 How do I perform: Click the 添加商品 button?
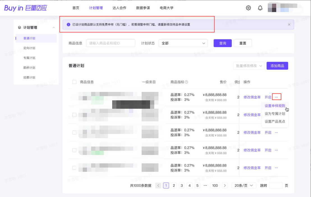(277, 66)
